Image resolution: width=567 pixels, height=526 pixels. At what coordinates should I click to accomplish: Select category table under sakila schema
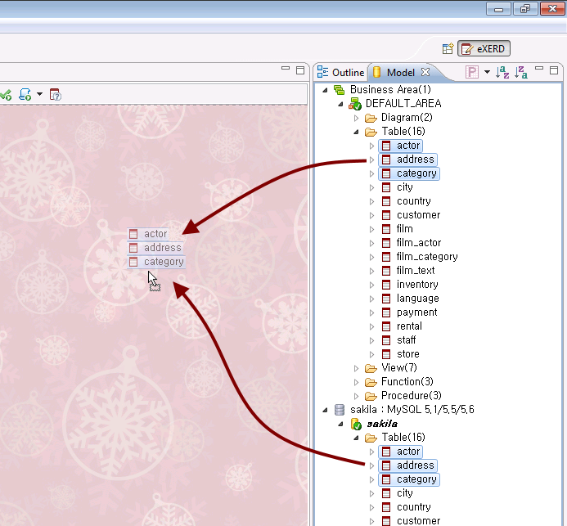409,479
